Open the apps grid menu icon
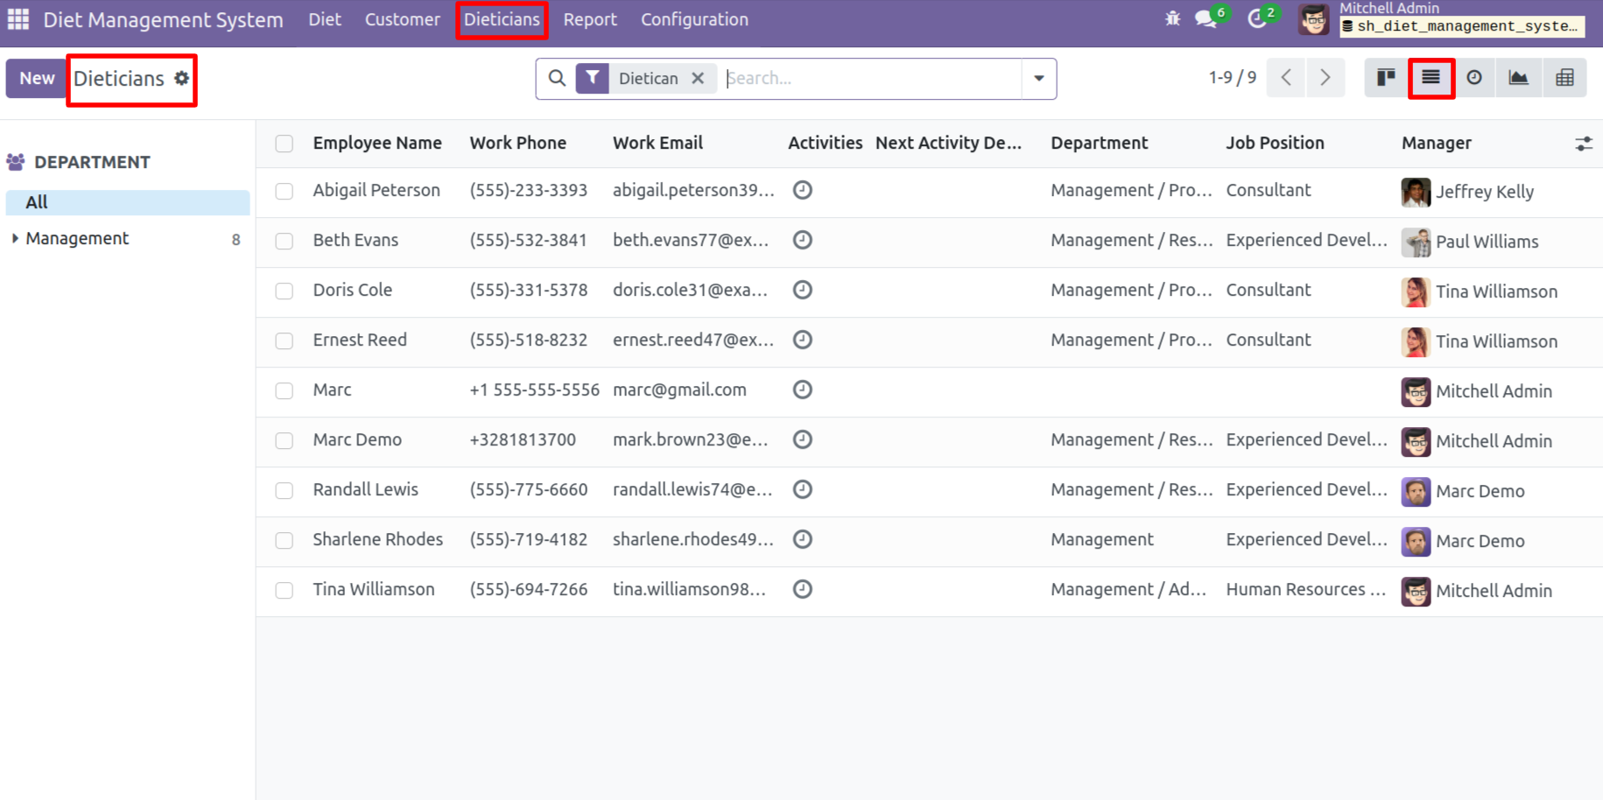The height and width of the screenshot is (800, 1603). point(18,19)
